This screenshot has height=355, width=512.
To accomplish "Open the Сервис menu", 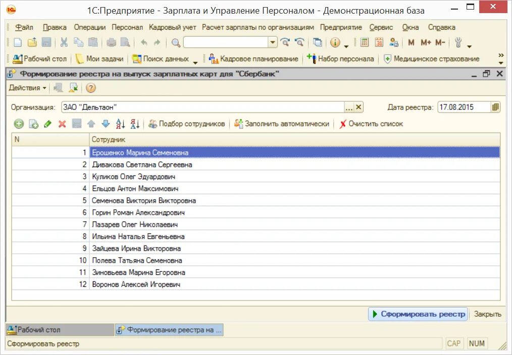I will coord(381,27).
